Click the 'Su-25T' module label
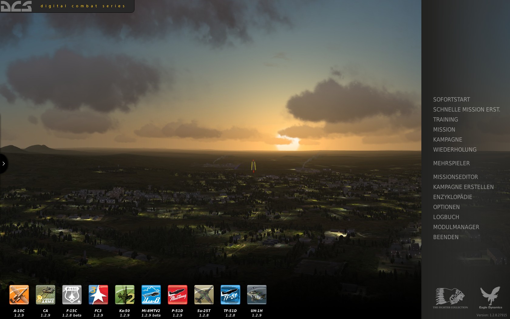Screen dimensions: 510x319 point(204,311)
